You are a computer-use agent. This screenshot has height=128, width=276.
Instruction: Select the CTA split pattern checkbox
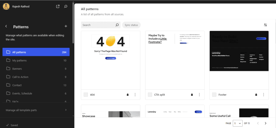pyautogui.click(x=150, y=95)
